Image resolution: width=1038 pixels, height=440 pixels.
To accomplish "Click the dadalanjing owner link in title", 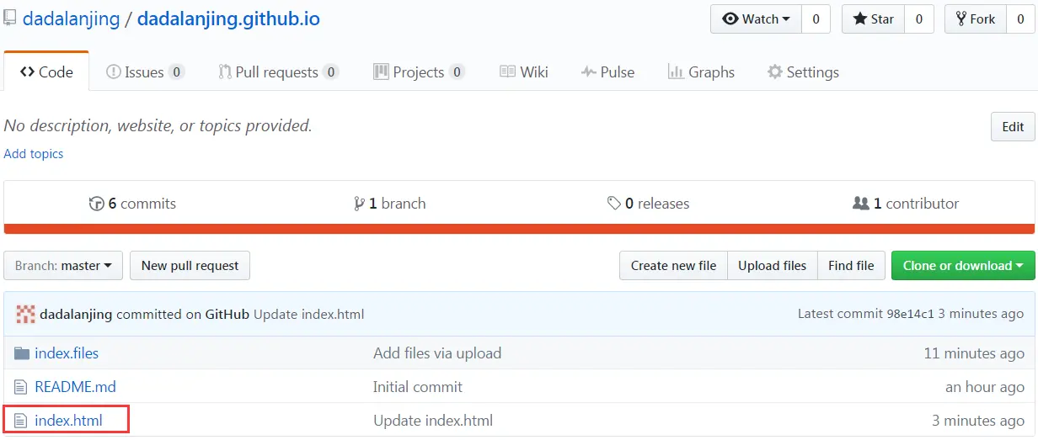I will click(71, 19).
